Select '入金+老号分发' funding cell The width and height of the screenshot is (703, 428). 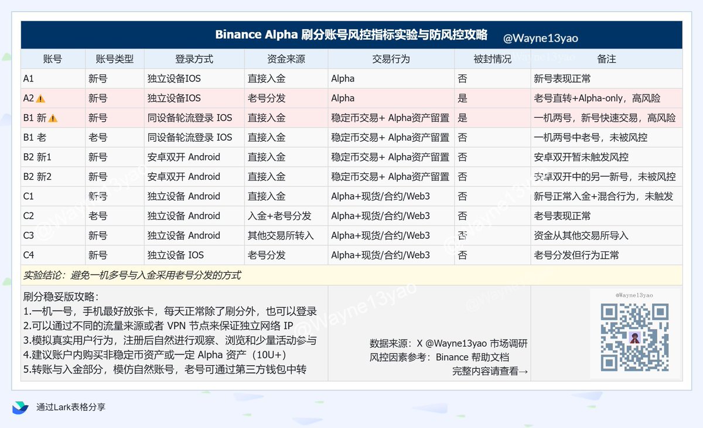(286, 216)
